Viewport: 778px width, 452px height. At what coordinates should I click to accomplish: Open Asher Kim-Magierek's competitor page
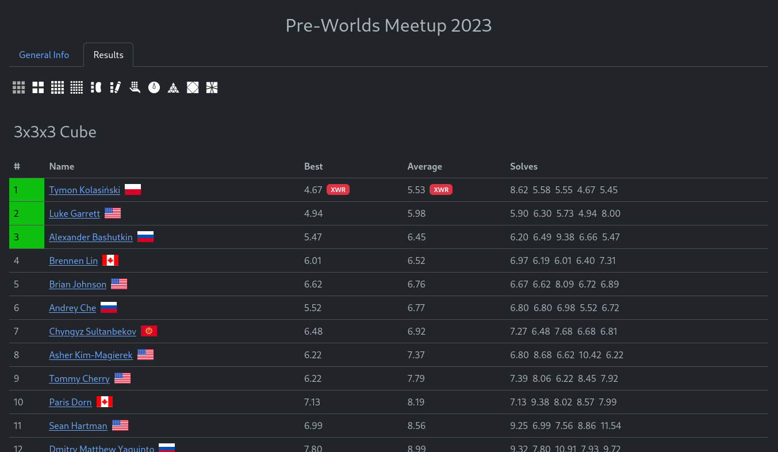coord(91,355)
